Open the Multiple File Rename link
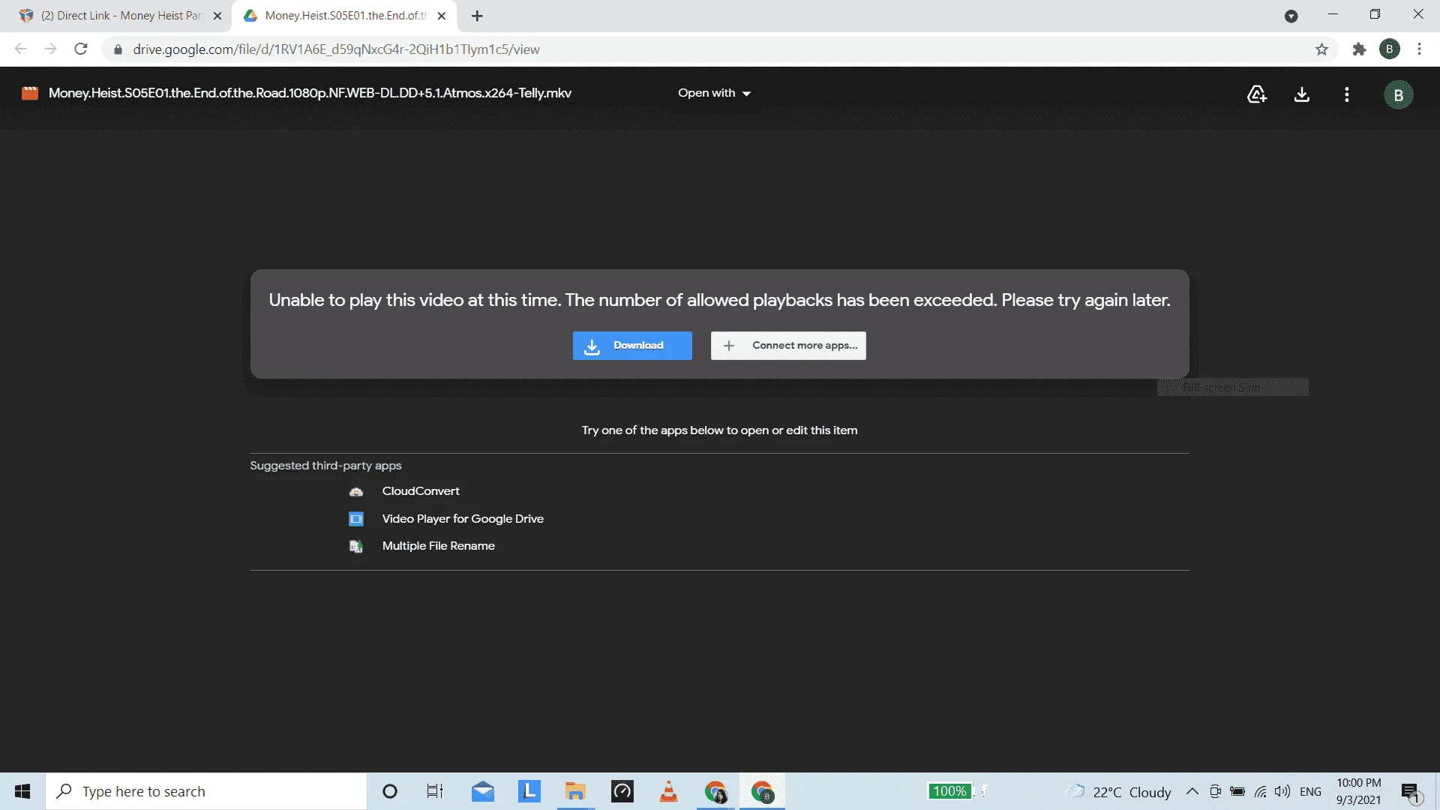1440x810 pixels. pos(438,546)
